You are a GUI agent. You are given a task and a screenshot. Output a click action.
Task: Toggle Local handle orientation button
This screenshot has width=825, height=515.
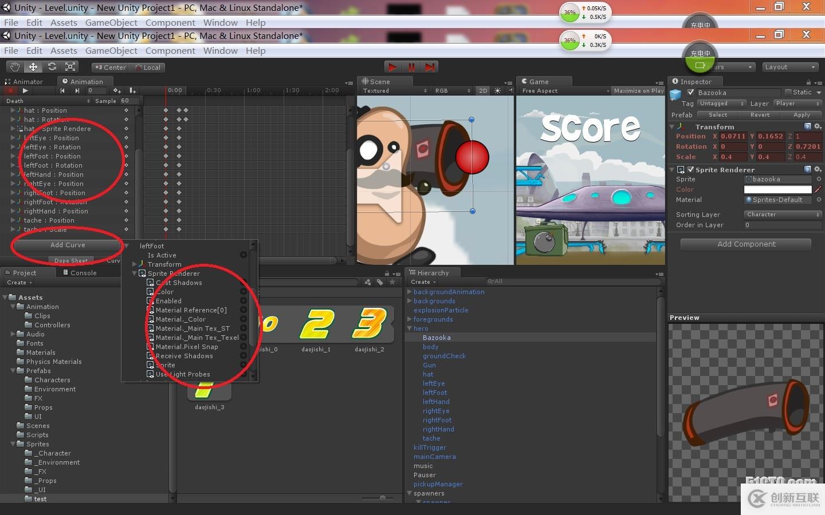[x=147, y=67]
